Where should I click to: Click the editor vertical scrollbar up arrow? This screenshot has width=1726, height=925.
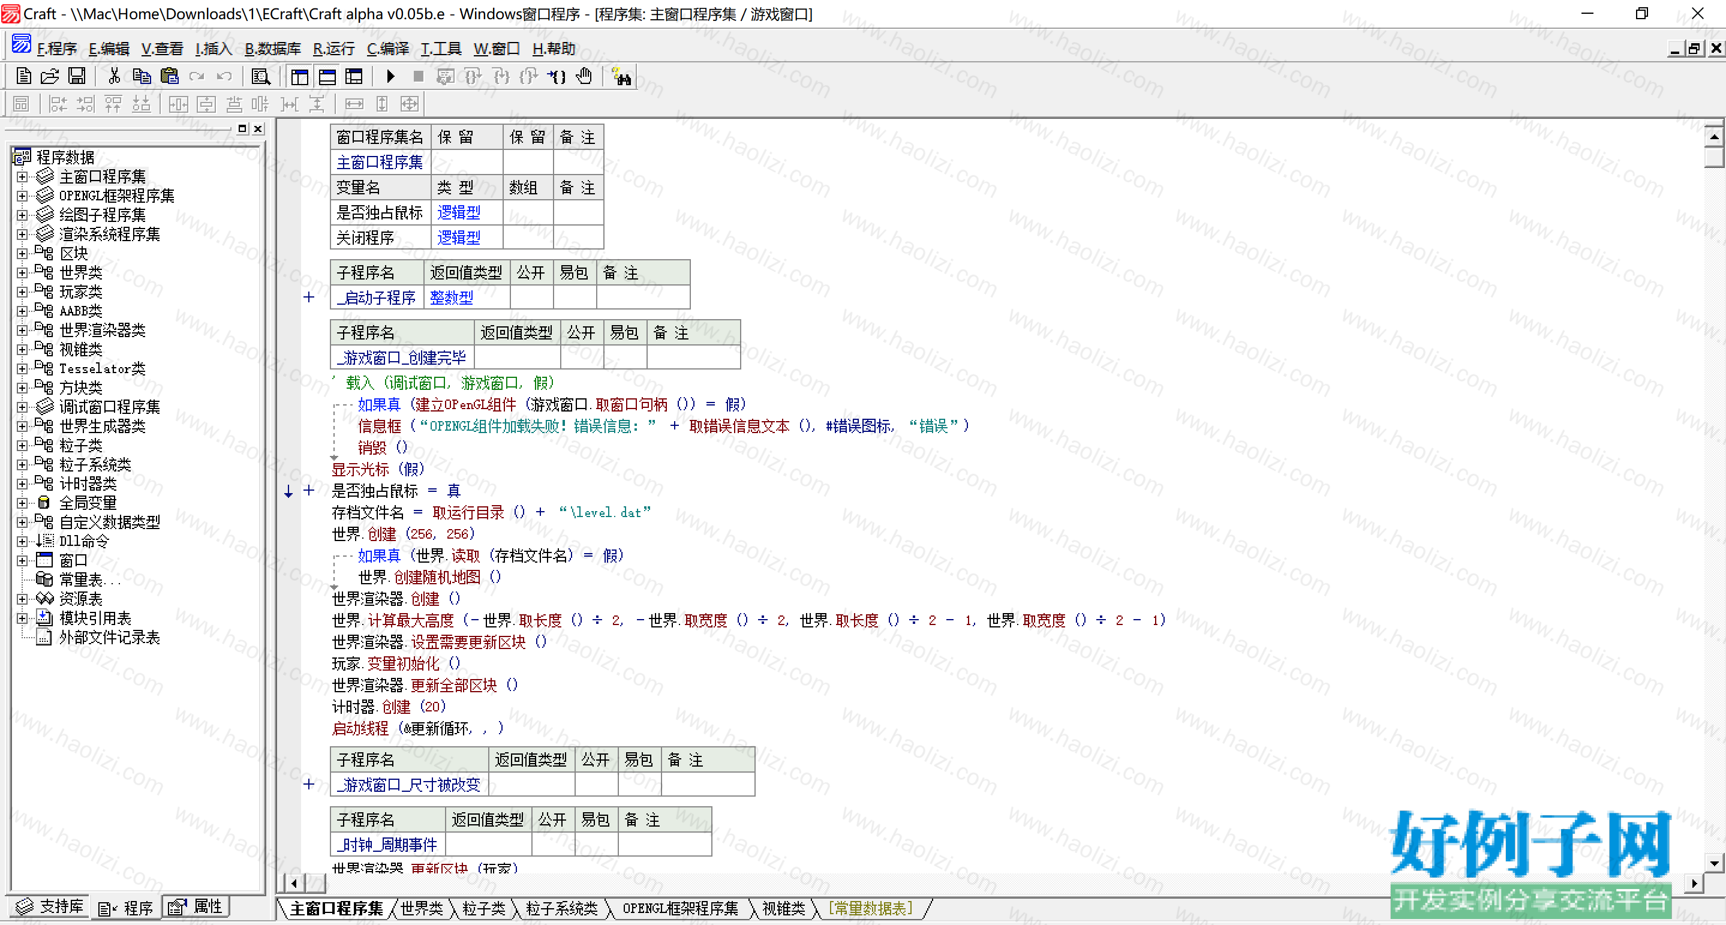[x=1714, y=137]
